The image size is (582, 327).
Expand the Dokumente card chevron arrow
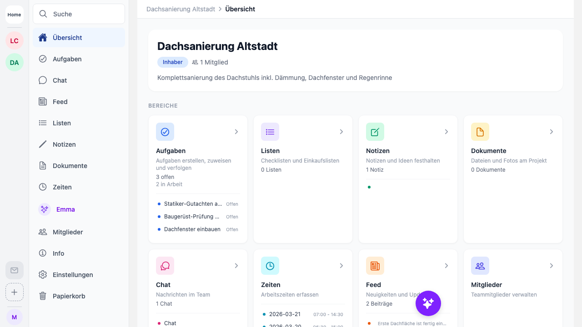pos(552,132)
